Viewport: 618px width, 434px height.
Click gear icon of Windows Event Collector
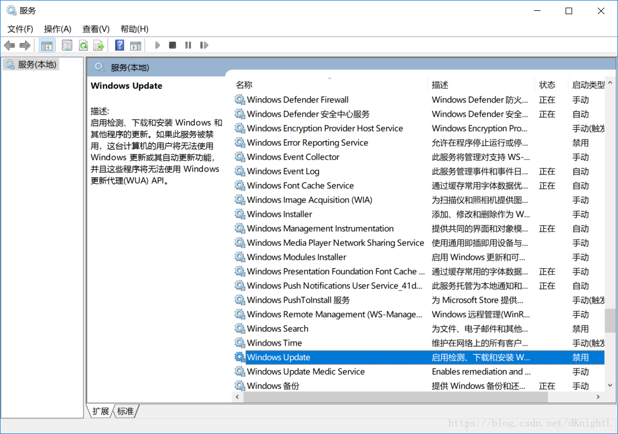pos(240,156)
